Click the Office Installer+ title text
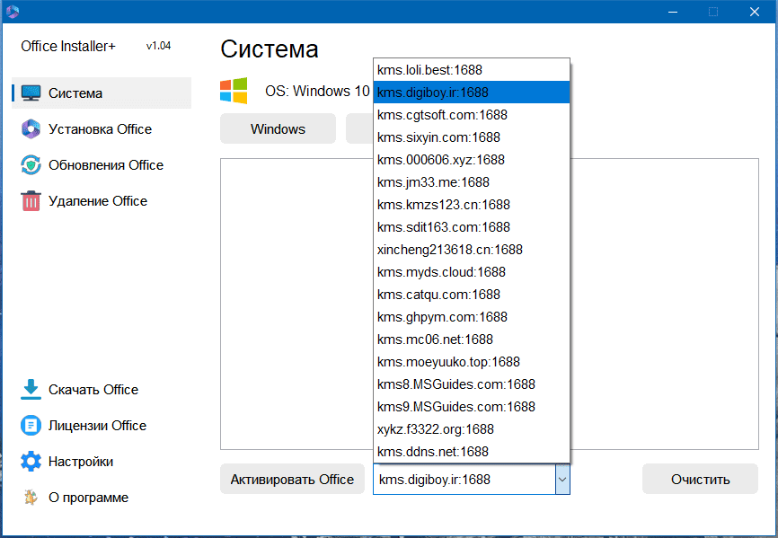Screen dimensions: 778x538 pos(68,46)
